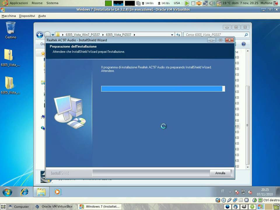Open Applicazioni menu in GNOME panel
This screenshot has width=280, height=210.
tap(19, 3)
